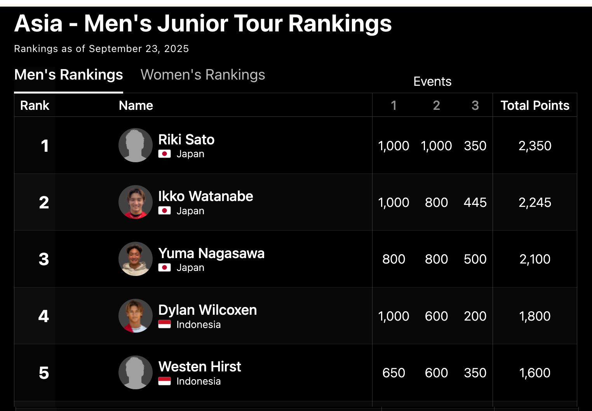Screen dimensions: 592x411
Task: Click the Total Points column header
Action: coord(535,105)
